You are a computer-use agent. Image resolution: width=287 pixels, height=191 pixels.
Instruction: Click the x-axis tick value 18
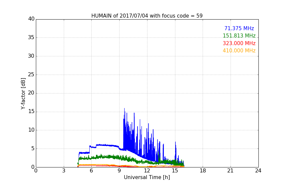click(x=203, y=171)
